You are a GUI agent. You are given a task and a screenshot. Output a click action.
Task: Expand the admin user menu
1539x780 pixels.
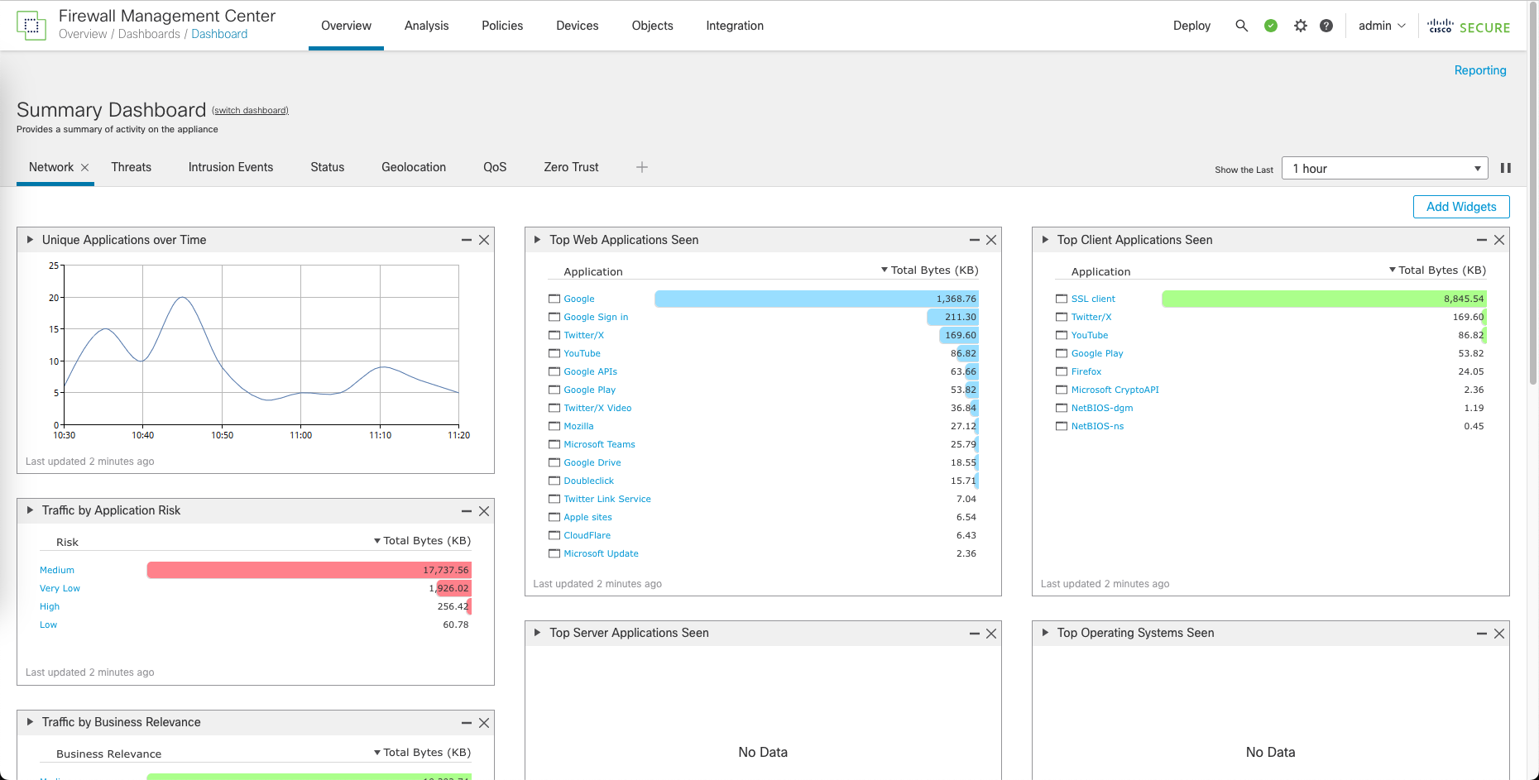[1382, 26]
